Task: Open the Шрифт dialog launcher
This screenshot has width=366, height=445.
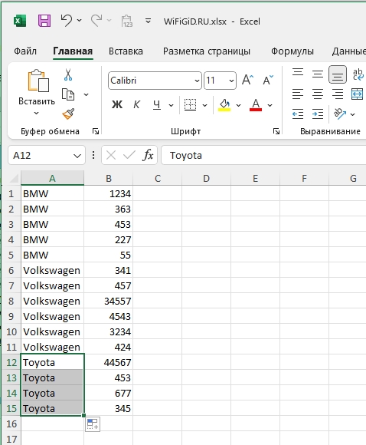Action: pos(276,131)
